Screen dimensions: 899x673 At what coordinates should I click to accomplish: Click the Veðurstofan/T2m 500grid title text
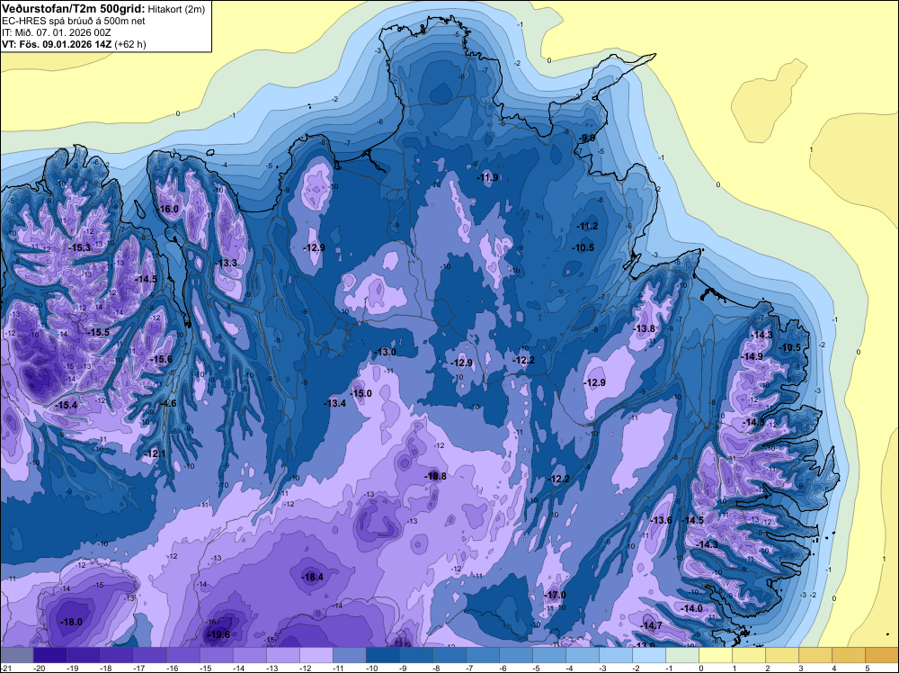[74, 9]
